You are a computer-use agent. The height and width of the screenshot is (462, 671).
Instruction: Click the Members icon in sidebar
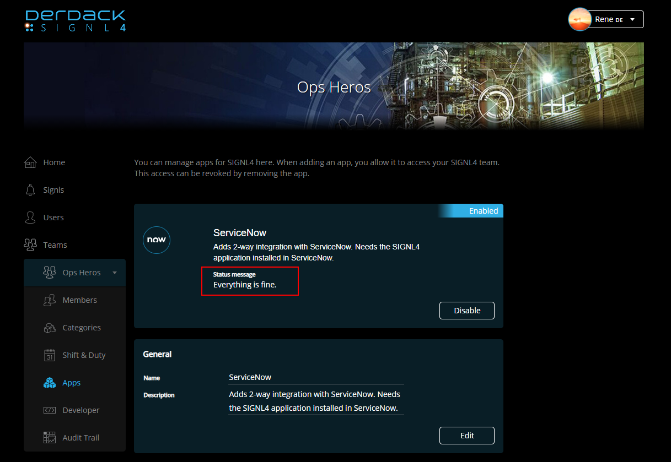[50, 300]
